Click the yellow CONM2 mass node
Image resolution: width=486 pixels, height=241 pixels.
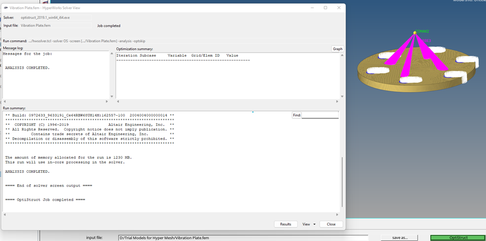point(415,33)
